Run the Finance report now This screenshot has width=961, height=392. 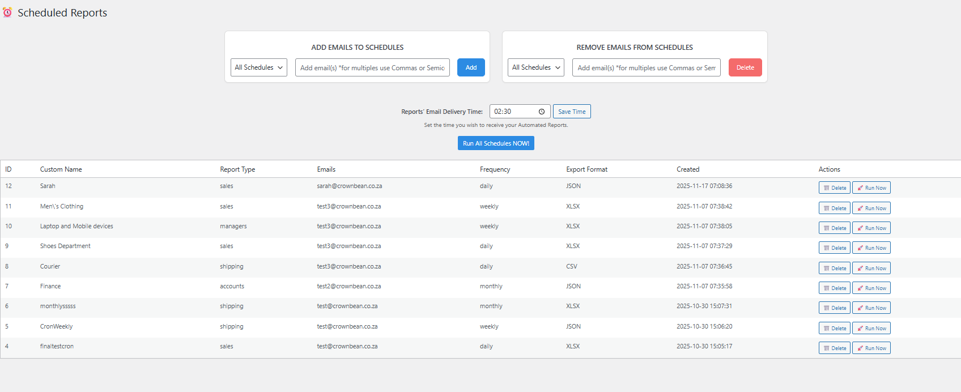point(871,288)
